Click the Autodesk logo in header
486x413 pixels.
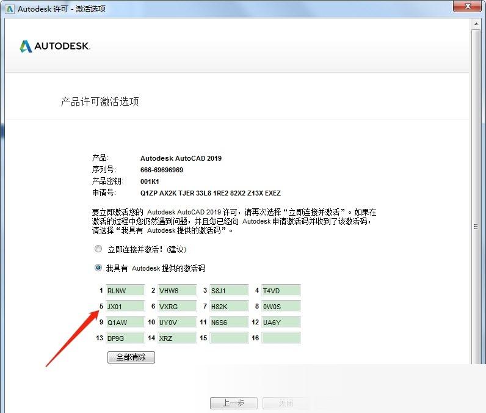(55, 46)
